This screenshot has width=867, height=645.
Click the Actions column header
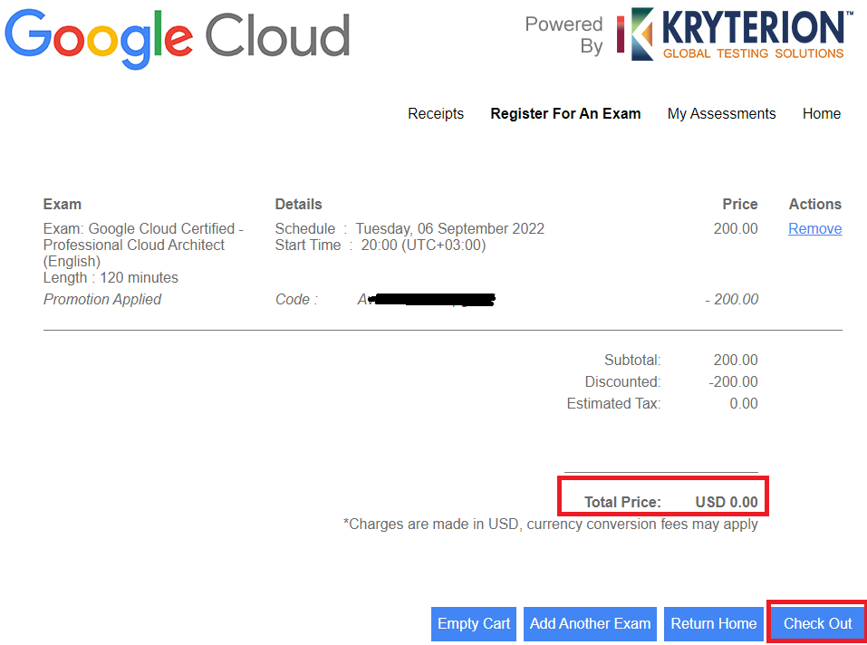coord(815,204)
